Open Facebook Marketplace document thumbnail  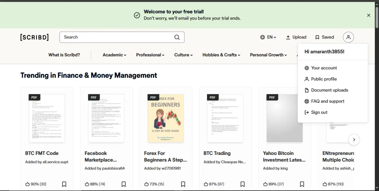pyautogui.click(x=106, y=118)
